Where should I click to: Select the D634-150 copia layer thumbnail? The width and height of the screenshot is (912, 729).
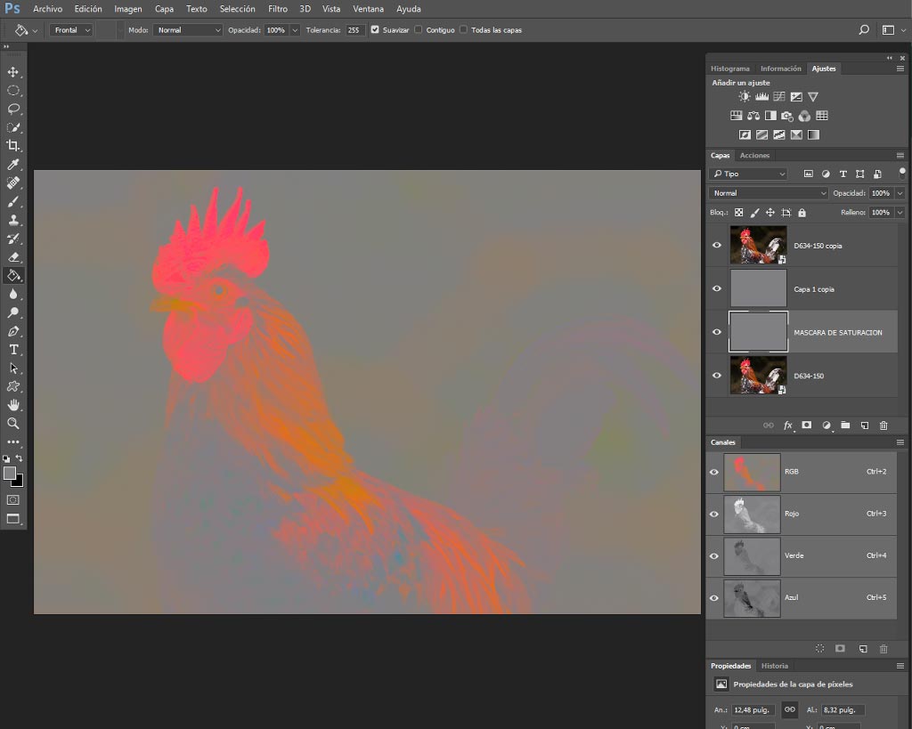(758, 246)
